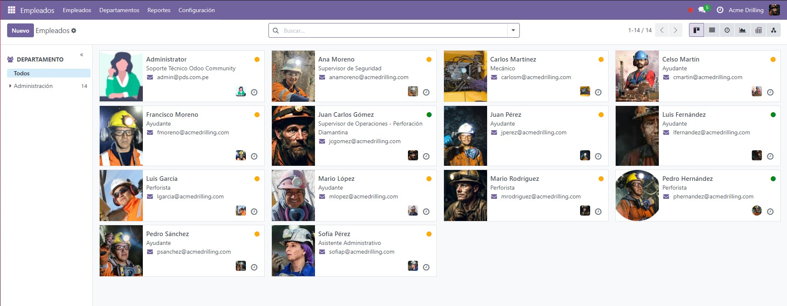This screenshot has width=787, height=306.
Task: Select Administración department filter
Action: (x=33, y=86)
